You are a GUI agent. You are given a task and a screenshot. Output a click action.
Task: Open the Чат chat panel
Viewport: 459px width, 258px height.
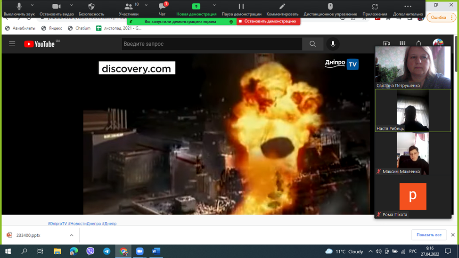click(x=162, y=9)
